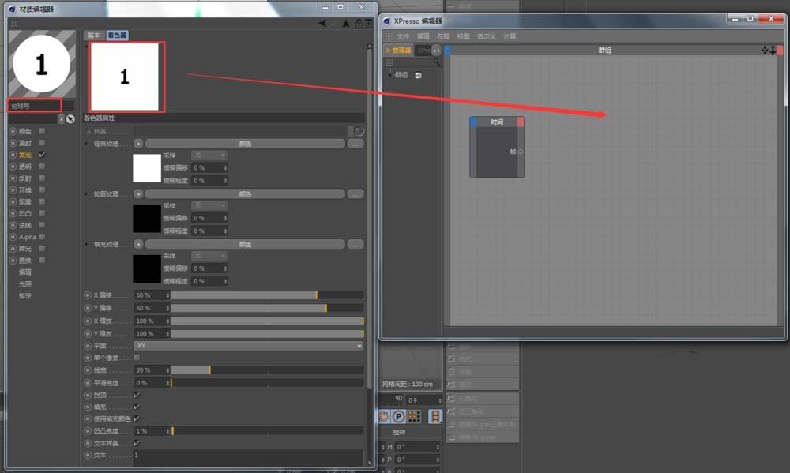Enable the 透明 channel checkbox
Viewport: 790px width, 473px height.
(x=41, y=167)
